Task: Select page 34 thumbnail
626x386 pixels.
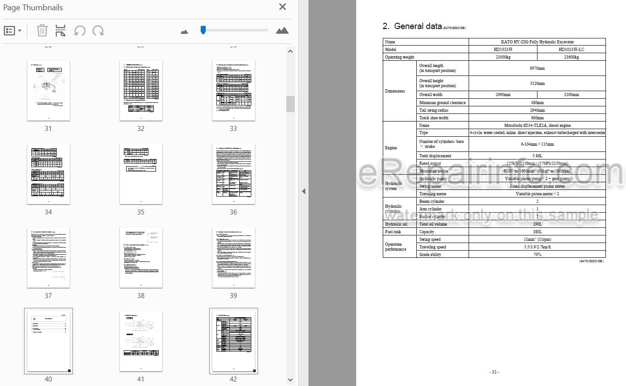Action: 48,174
